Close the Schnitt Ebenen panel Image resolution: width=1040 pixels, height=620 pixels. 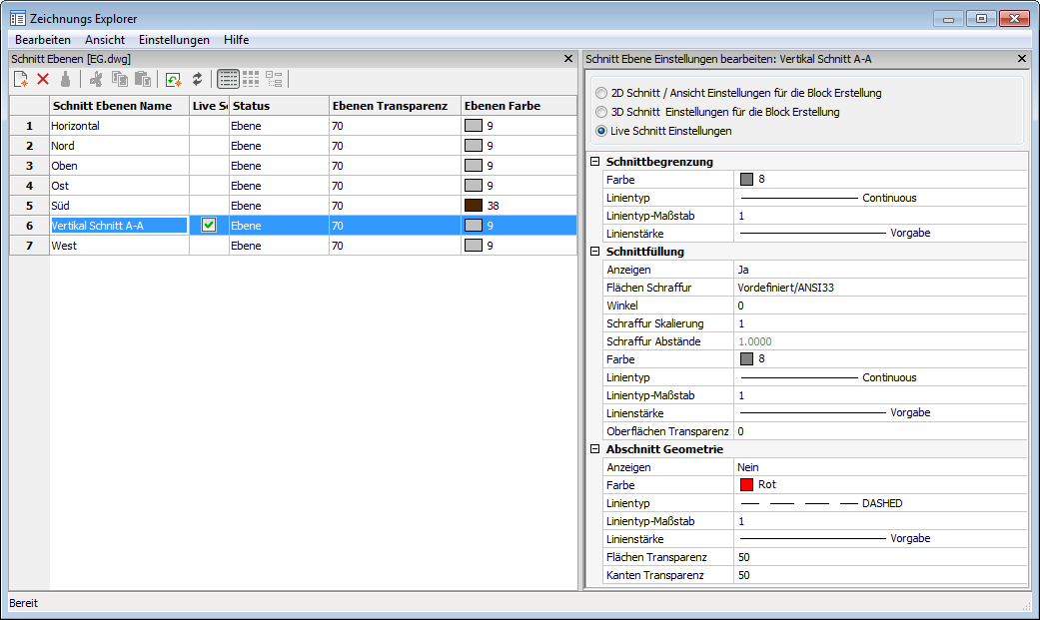tap(567, 59)
